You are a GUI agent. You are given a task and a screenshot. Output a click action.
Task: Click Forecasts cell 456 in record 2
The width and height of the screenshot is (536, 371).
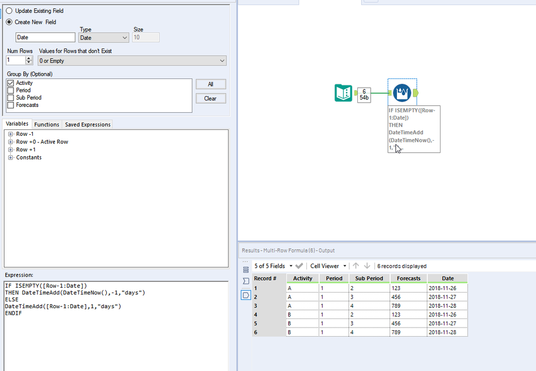pyautogui.click(x=408, y=297)
